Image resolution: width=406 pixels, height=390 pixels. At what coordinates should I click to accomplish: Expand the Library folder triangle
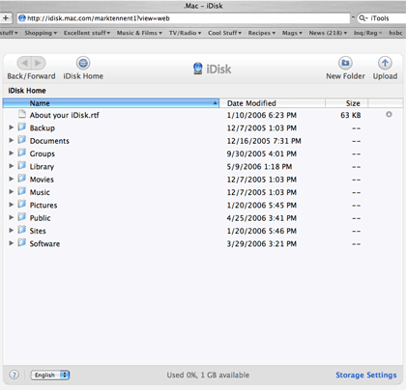click(12, 166)
